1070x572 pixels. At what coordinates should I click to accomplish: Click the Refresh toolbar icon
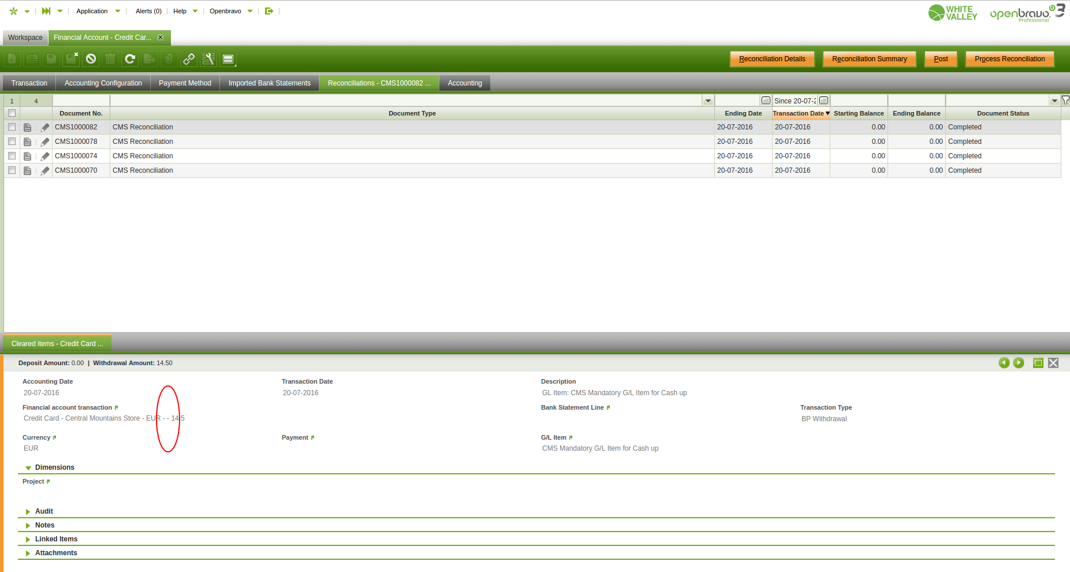pos(130,59)
